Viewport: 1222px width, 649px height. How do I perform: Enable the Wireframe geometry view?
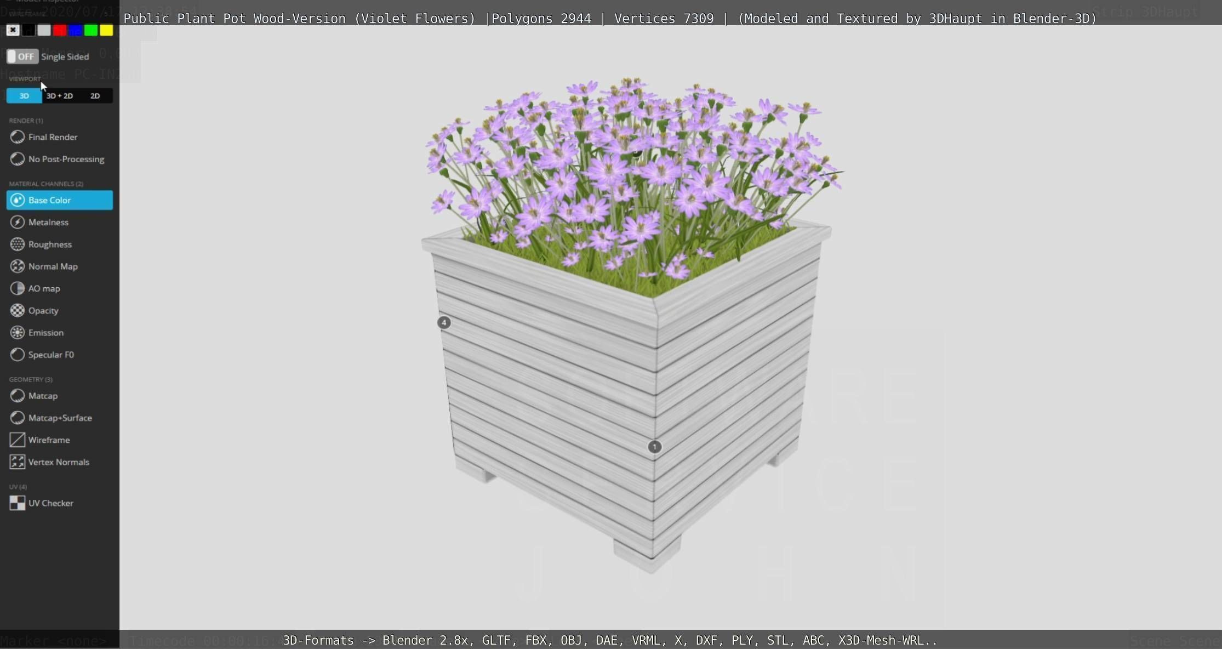click(59, 440)
